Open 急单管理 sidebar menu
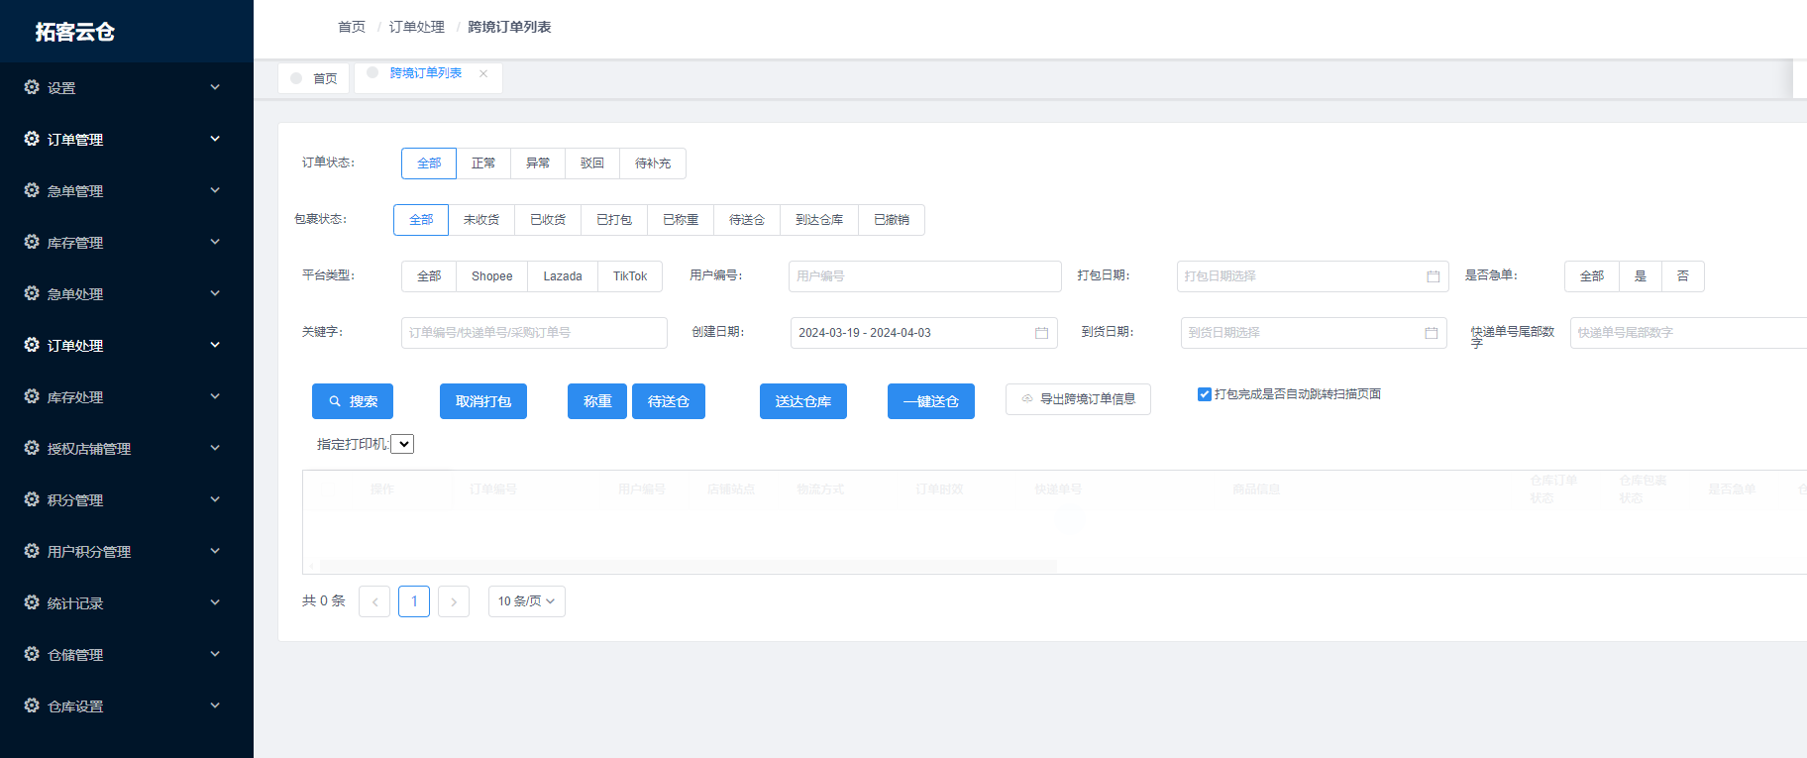Image resolution: width=1807 pixels, height=758 pixels. point(127,190)
